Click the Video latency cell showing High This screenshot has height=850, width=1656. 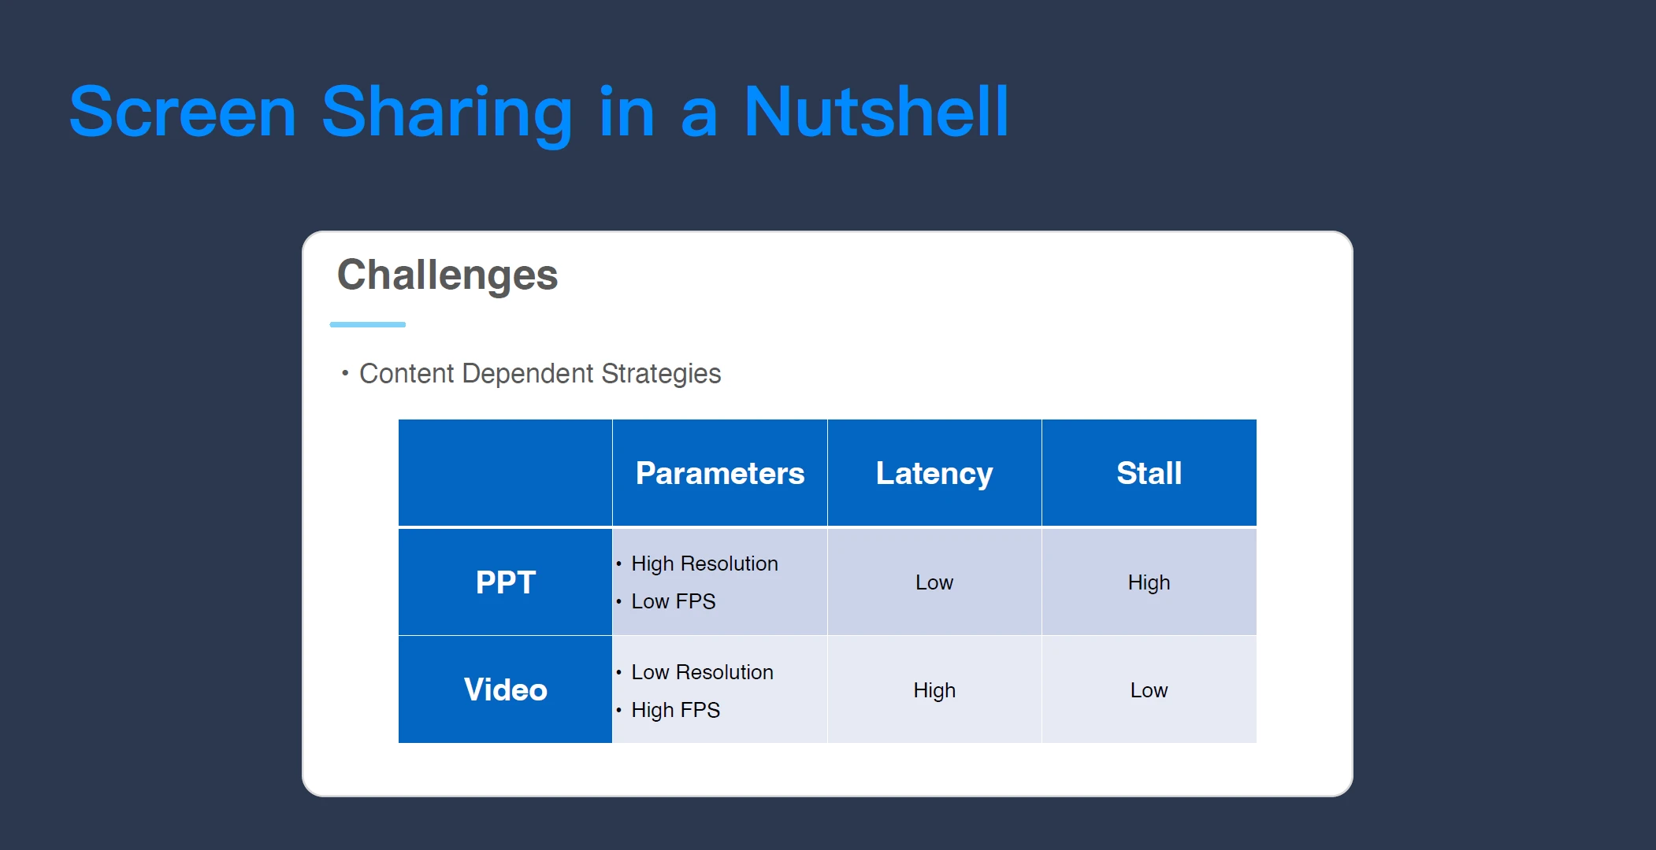coord(934,690)
